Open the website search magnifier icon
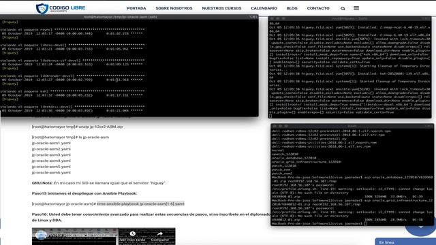 (x=343, y=9)
